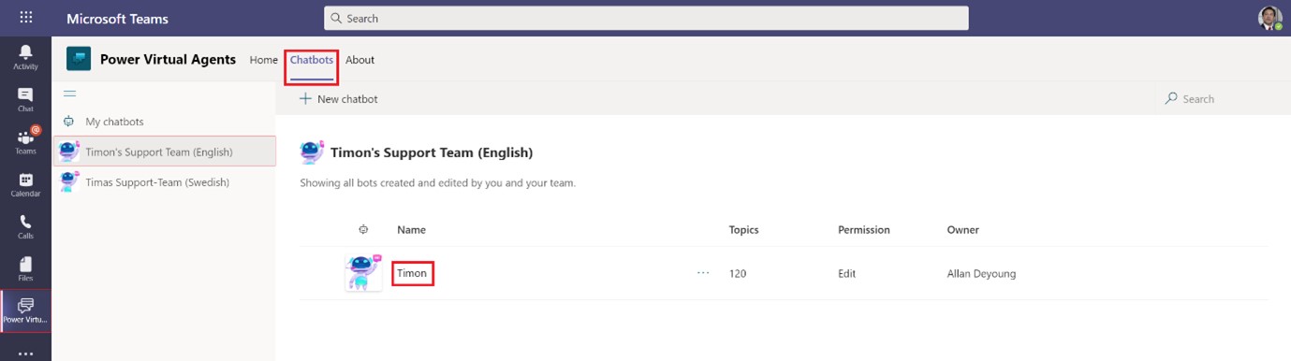Image resolution: width=1291 pixels, height=361 pixels.
Task: Open Teams section in left rail
Action: click(x=25, y=141)
